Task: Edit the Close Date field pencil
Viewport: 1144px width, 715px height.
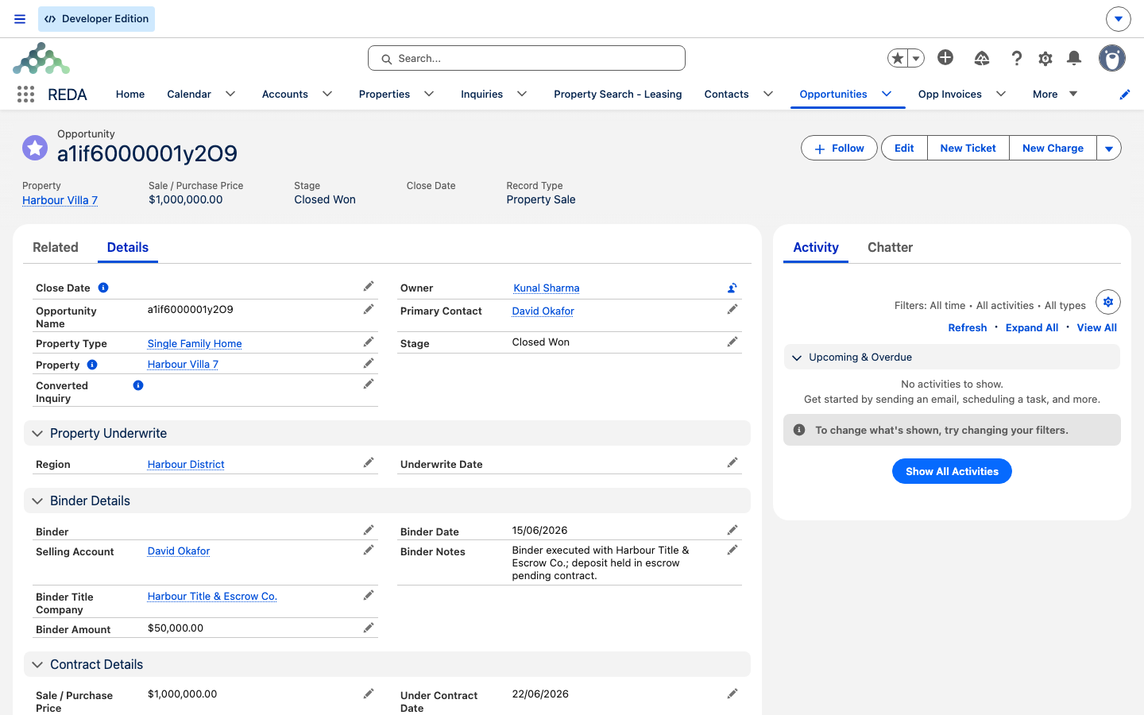Action: 369,286
